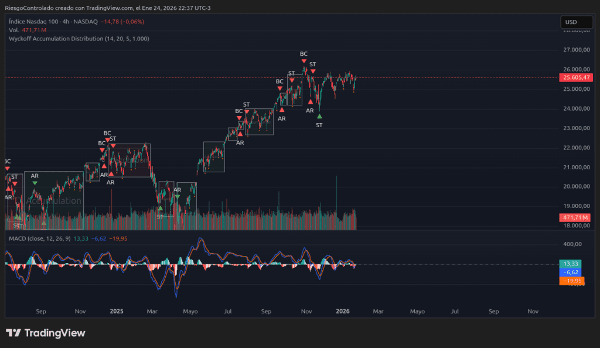600x348 pixels.
Task: Click the topmost BC marker above the chart's highest peak
Action: coord(304,54)
